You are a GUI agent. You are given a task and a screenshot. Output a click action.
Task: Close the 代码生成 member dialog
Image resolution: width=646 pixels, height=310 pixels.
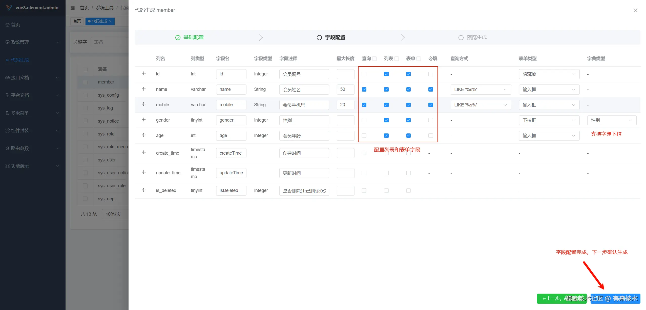635,10
